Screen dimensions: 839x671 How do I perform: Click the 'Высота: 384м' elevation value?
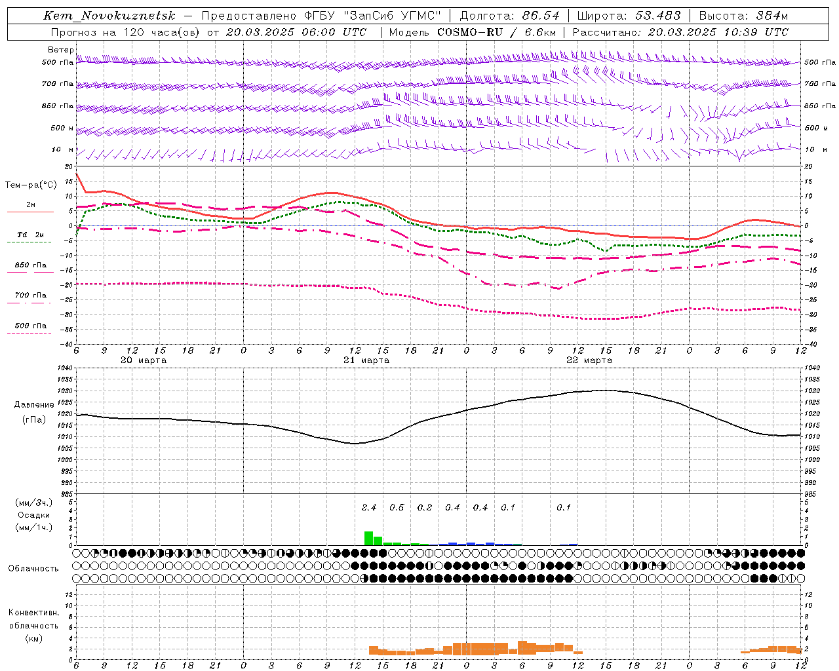pyautogui.click(x=743, y=16)
